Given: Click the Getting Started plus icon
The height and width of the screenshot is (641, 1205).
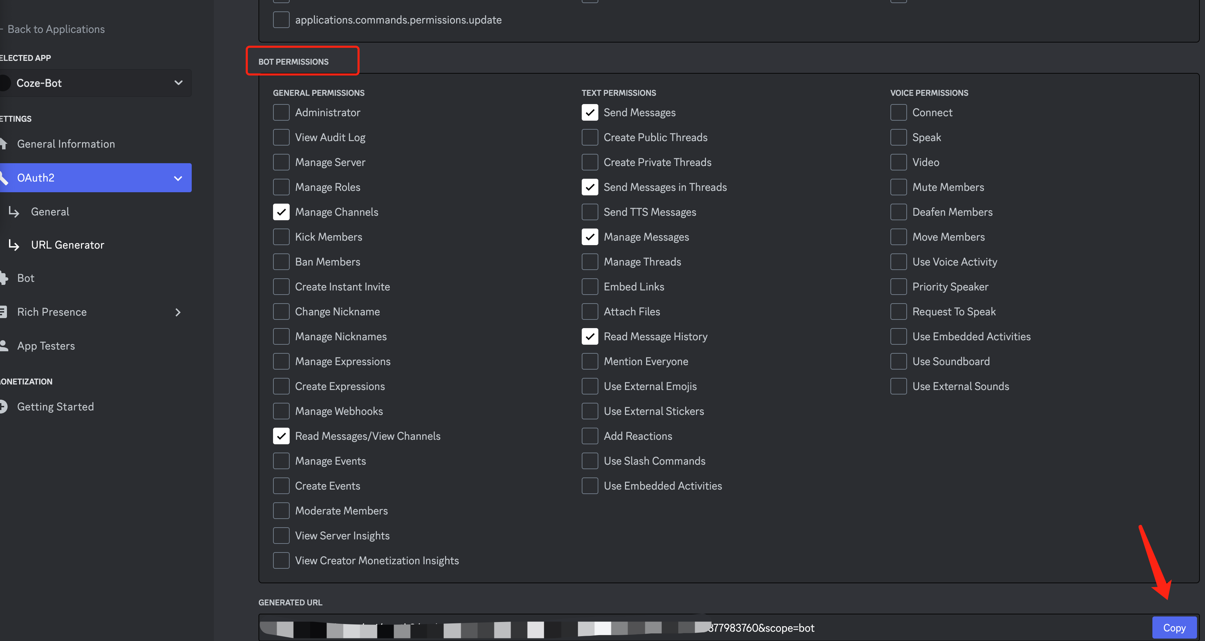Looking at the screenshot, I should coord(4,407).
